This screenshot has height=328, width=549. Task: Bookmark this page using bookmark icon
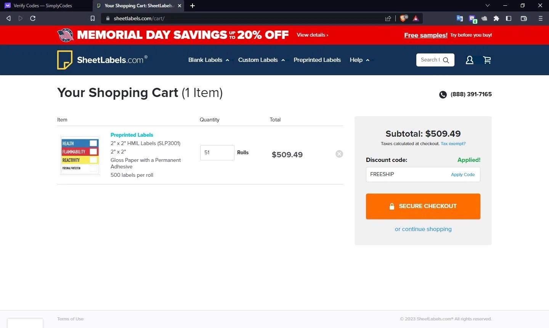[x=93, y=18]
